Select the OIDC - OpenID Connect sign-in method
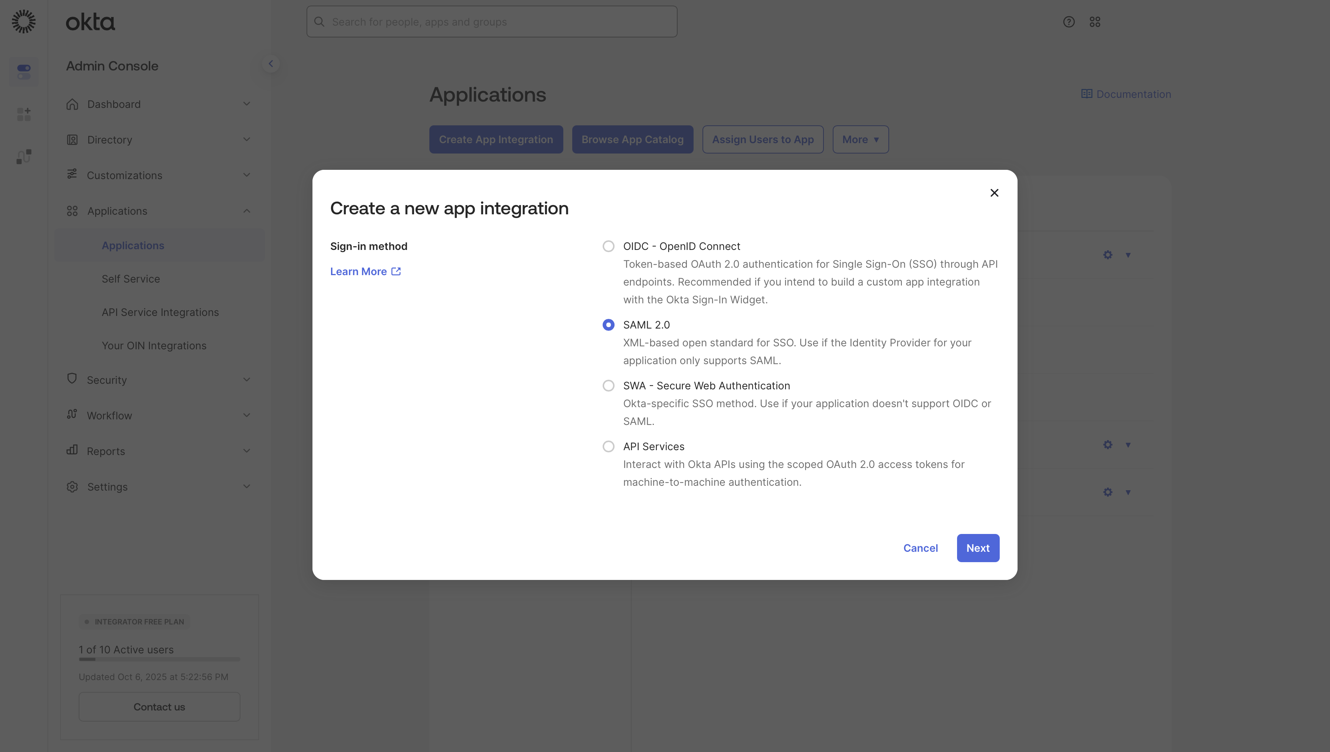This screenshot has height=752, width=1330. point(608,246)
